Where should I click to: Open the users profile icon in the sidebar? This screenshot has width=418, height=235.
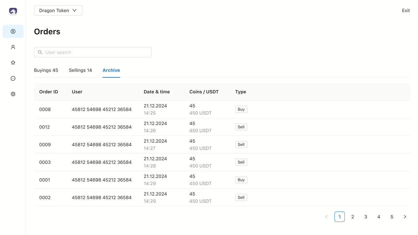point(13,47)
